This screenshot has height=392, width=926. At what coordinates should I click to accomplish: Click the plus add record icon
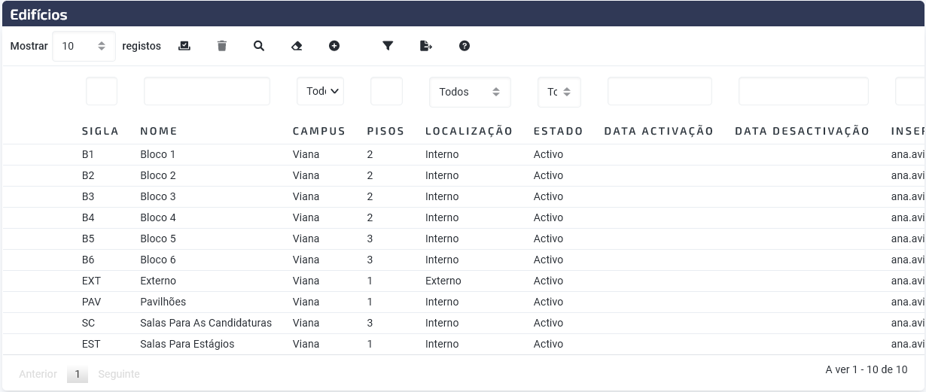pyautogui.click(x=334, y=46)
